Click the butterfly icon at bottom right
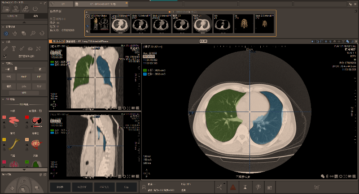 (316, 187)
